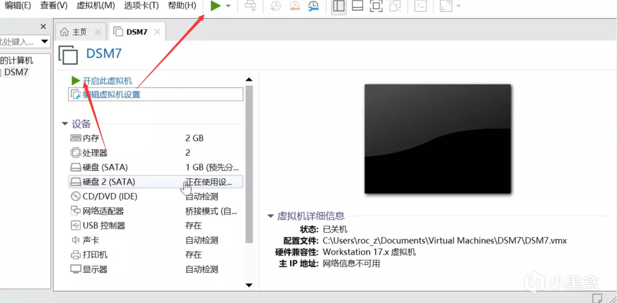Screen dimensions: 617x303
Task: Click the processor chip icon
Action: click(76, 153)
